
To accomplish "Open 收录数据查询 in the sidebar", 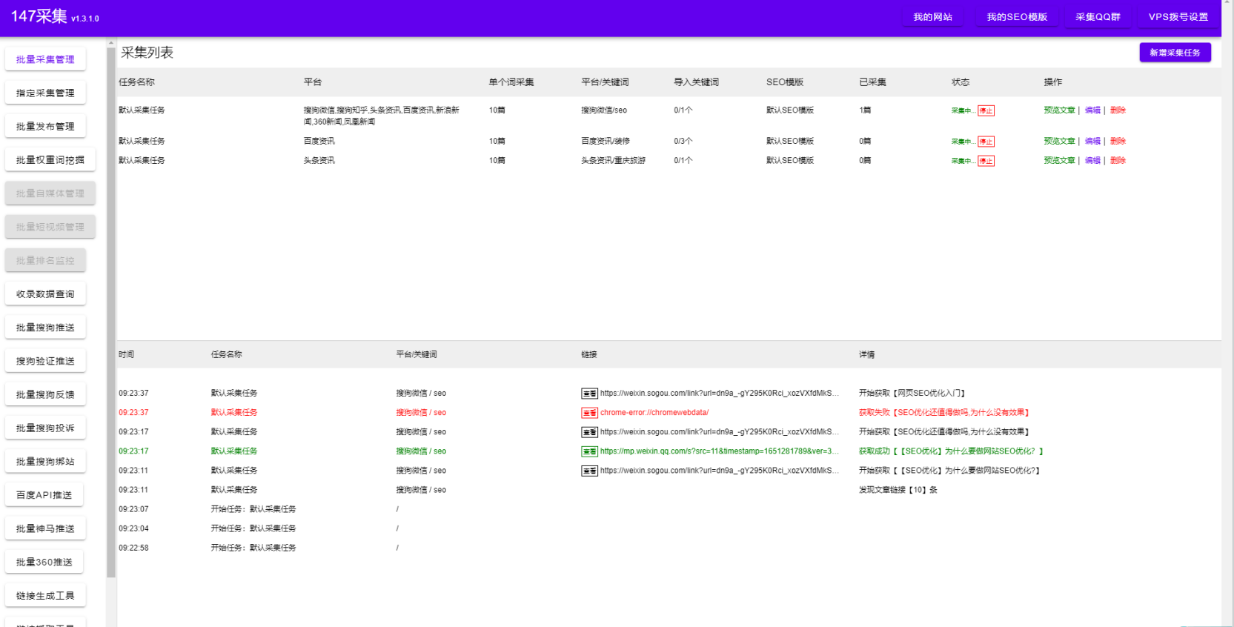I will [45, 293].
